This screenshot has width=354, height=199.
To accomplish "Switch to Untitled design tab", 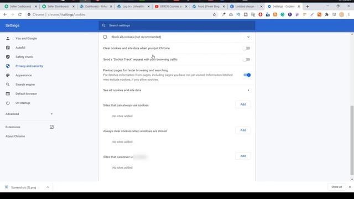I will [x=246, y=7].
